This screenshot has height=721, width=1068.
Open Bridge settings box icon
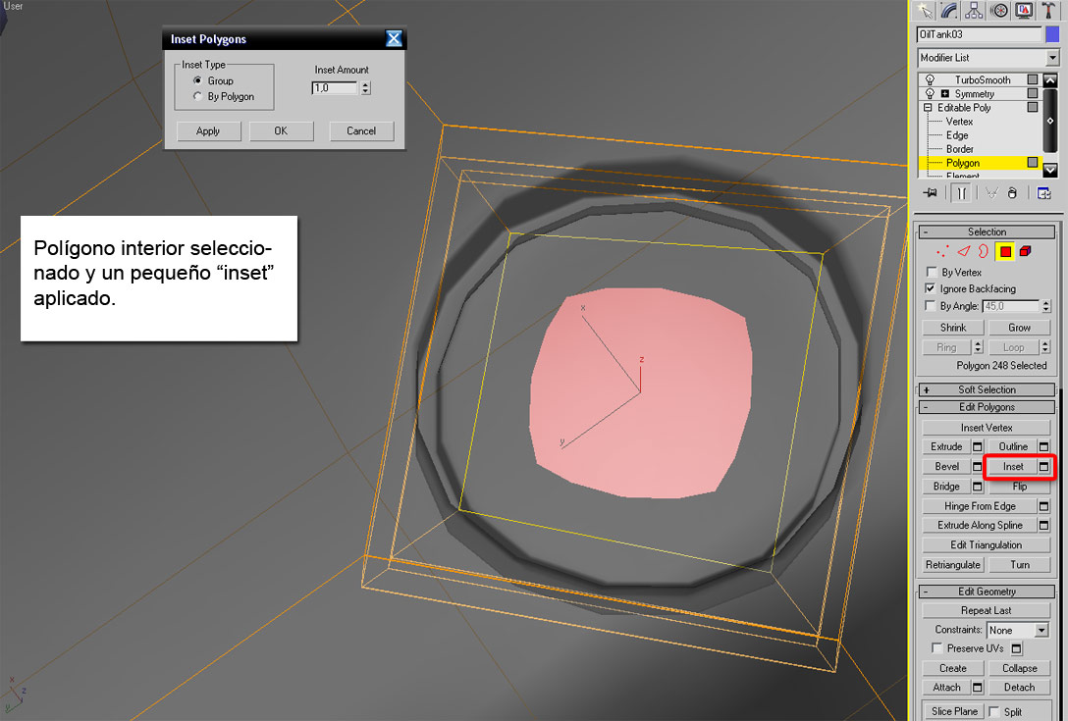coord(978,487)
